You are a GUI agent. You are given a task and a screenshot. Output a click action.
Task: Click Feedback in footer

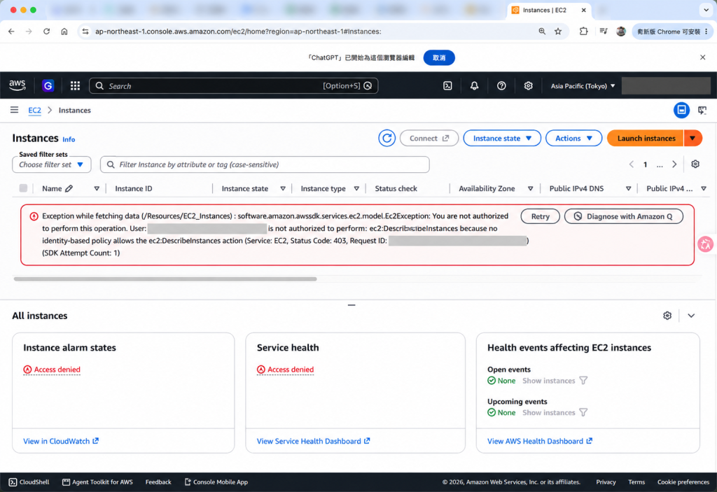coord(158,482)
